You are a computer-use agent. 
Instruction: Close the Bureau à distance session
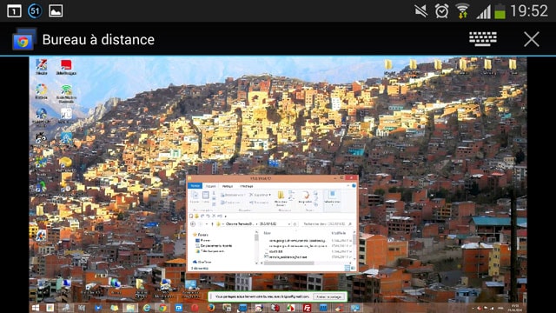531,39
